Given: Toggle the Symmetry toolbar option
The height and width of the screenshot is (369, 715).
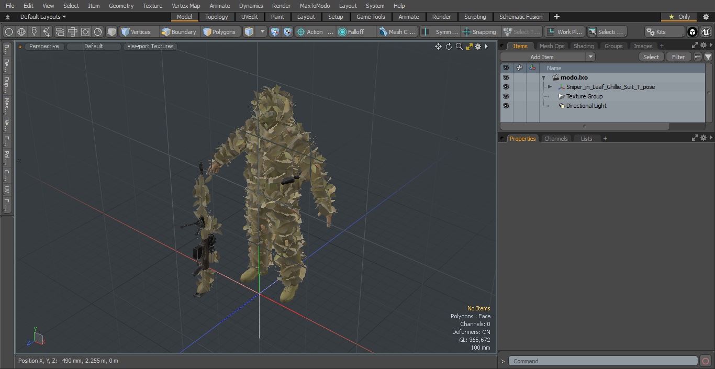Looking at the screenshot, I should 440,32.
